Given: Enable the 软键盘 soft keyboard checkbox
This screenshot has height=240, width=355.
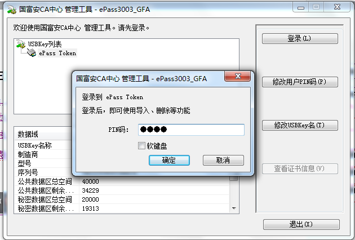Looking at the screenshot, I should [x=141, y=145].
